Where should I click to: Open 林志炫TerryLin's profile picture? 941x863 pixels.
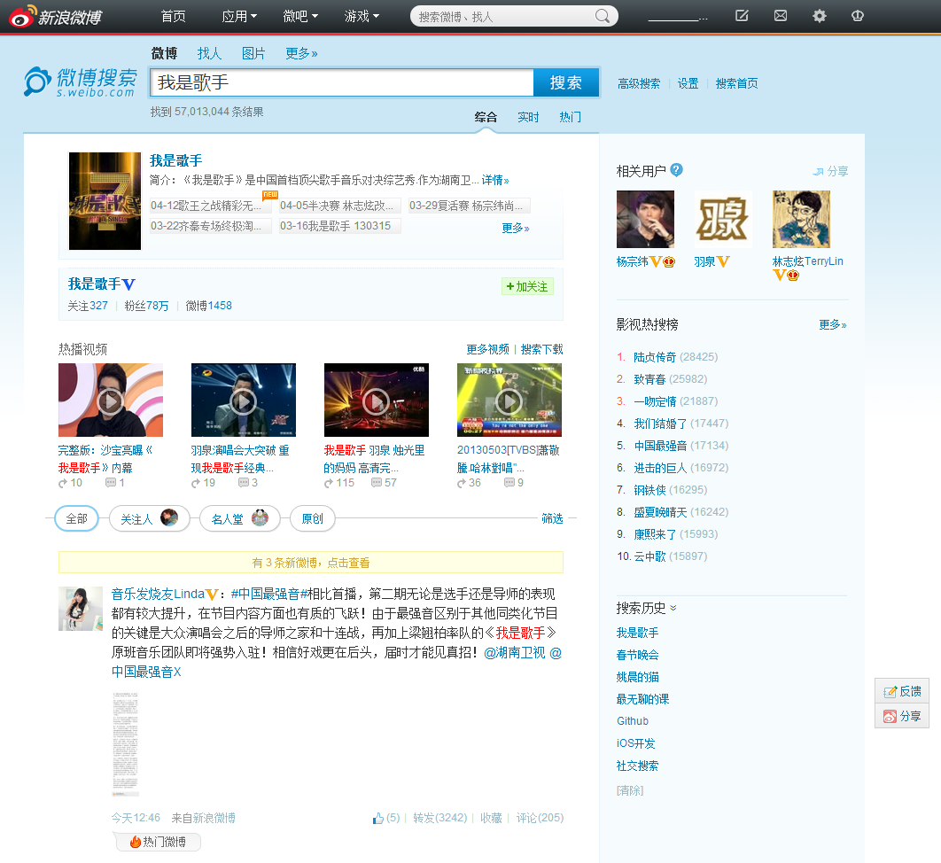tap(801, 219)
